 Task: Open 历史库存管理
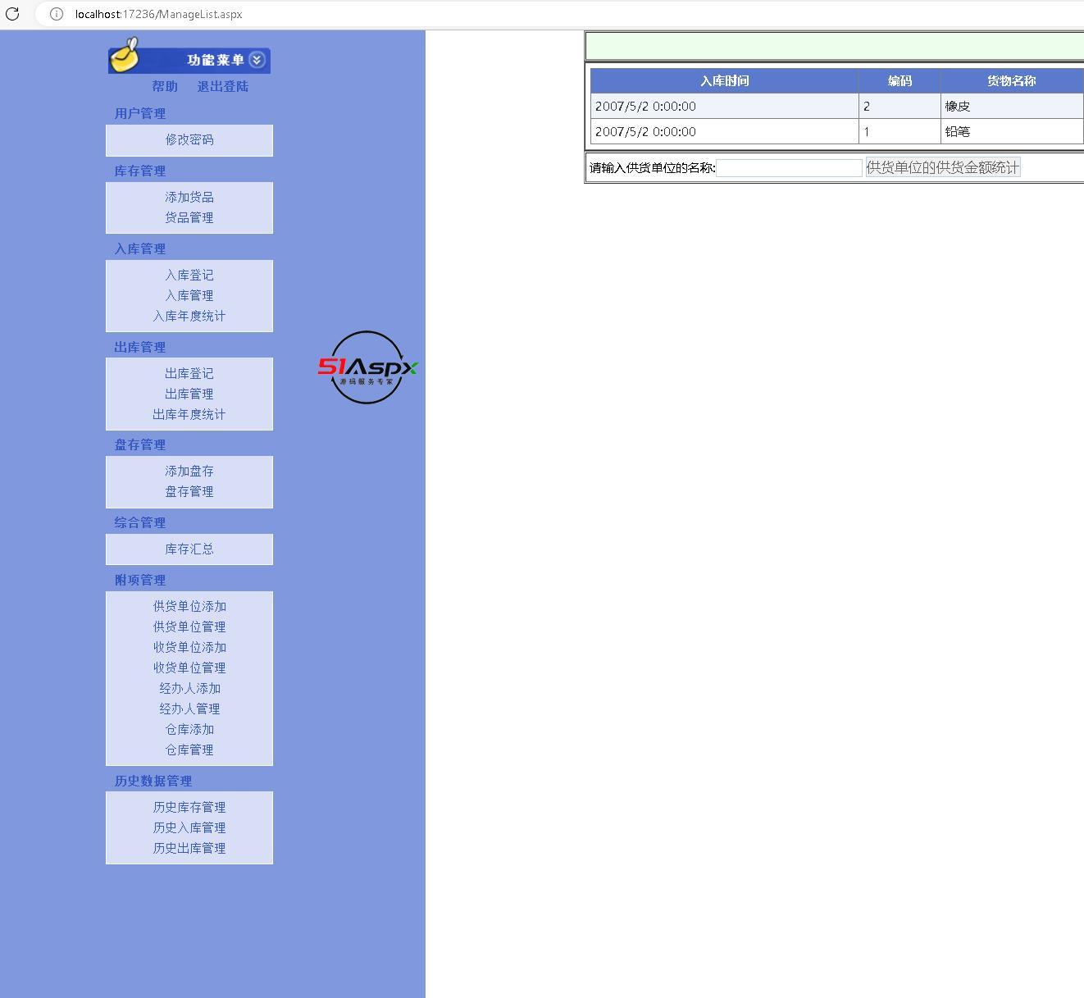point(189,807)
